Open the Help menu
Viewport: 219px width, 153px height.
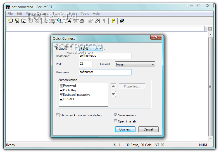coord(96,14)
